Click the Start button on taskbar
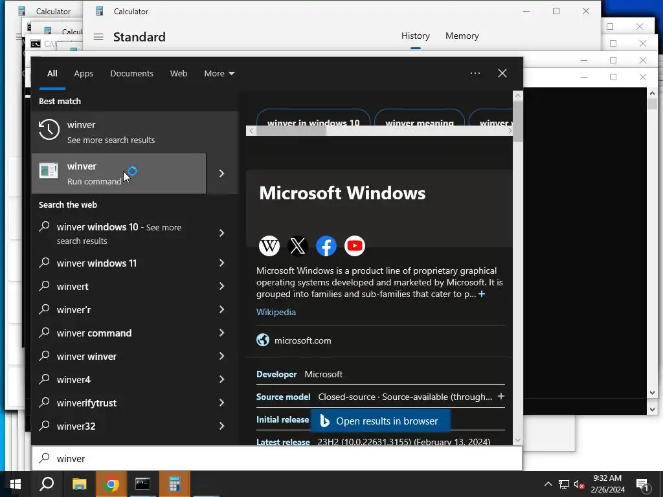 tap(16, 484)
